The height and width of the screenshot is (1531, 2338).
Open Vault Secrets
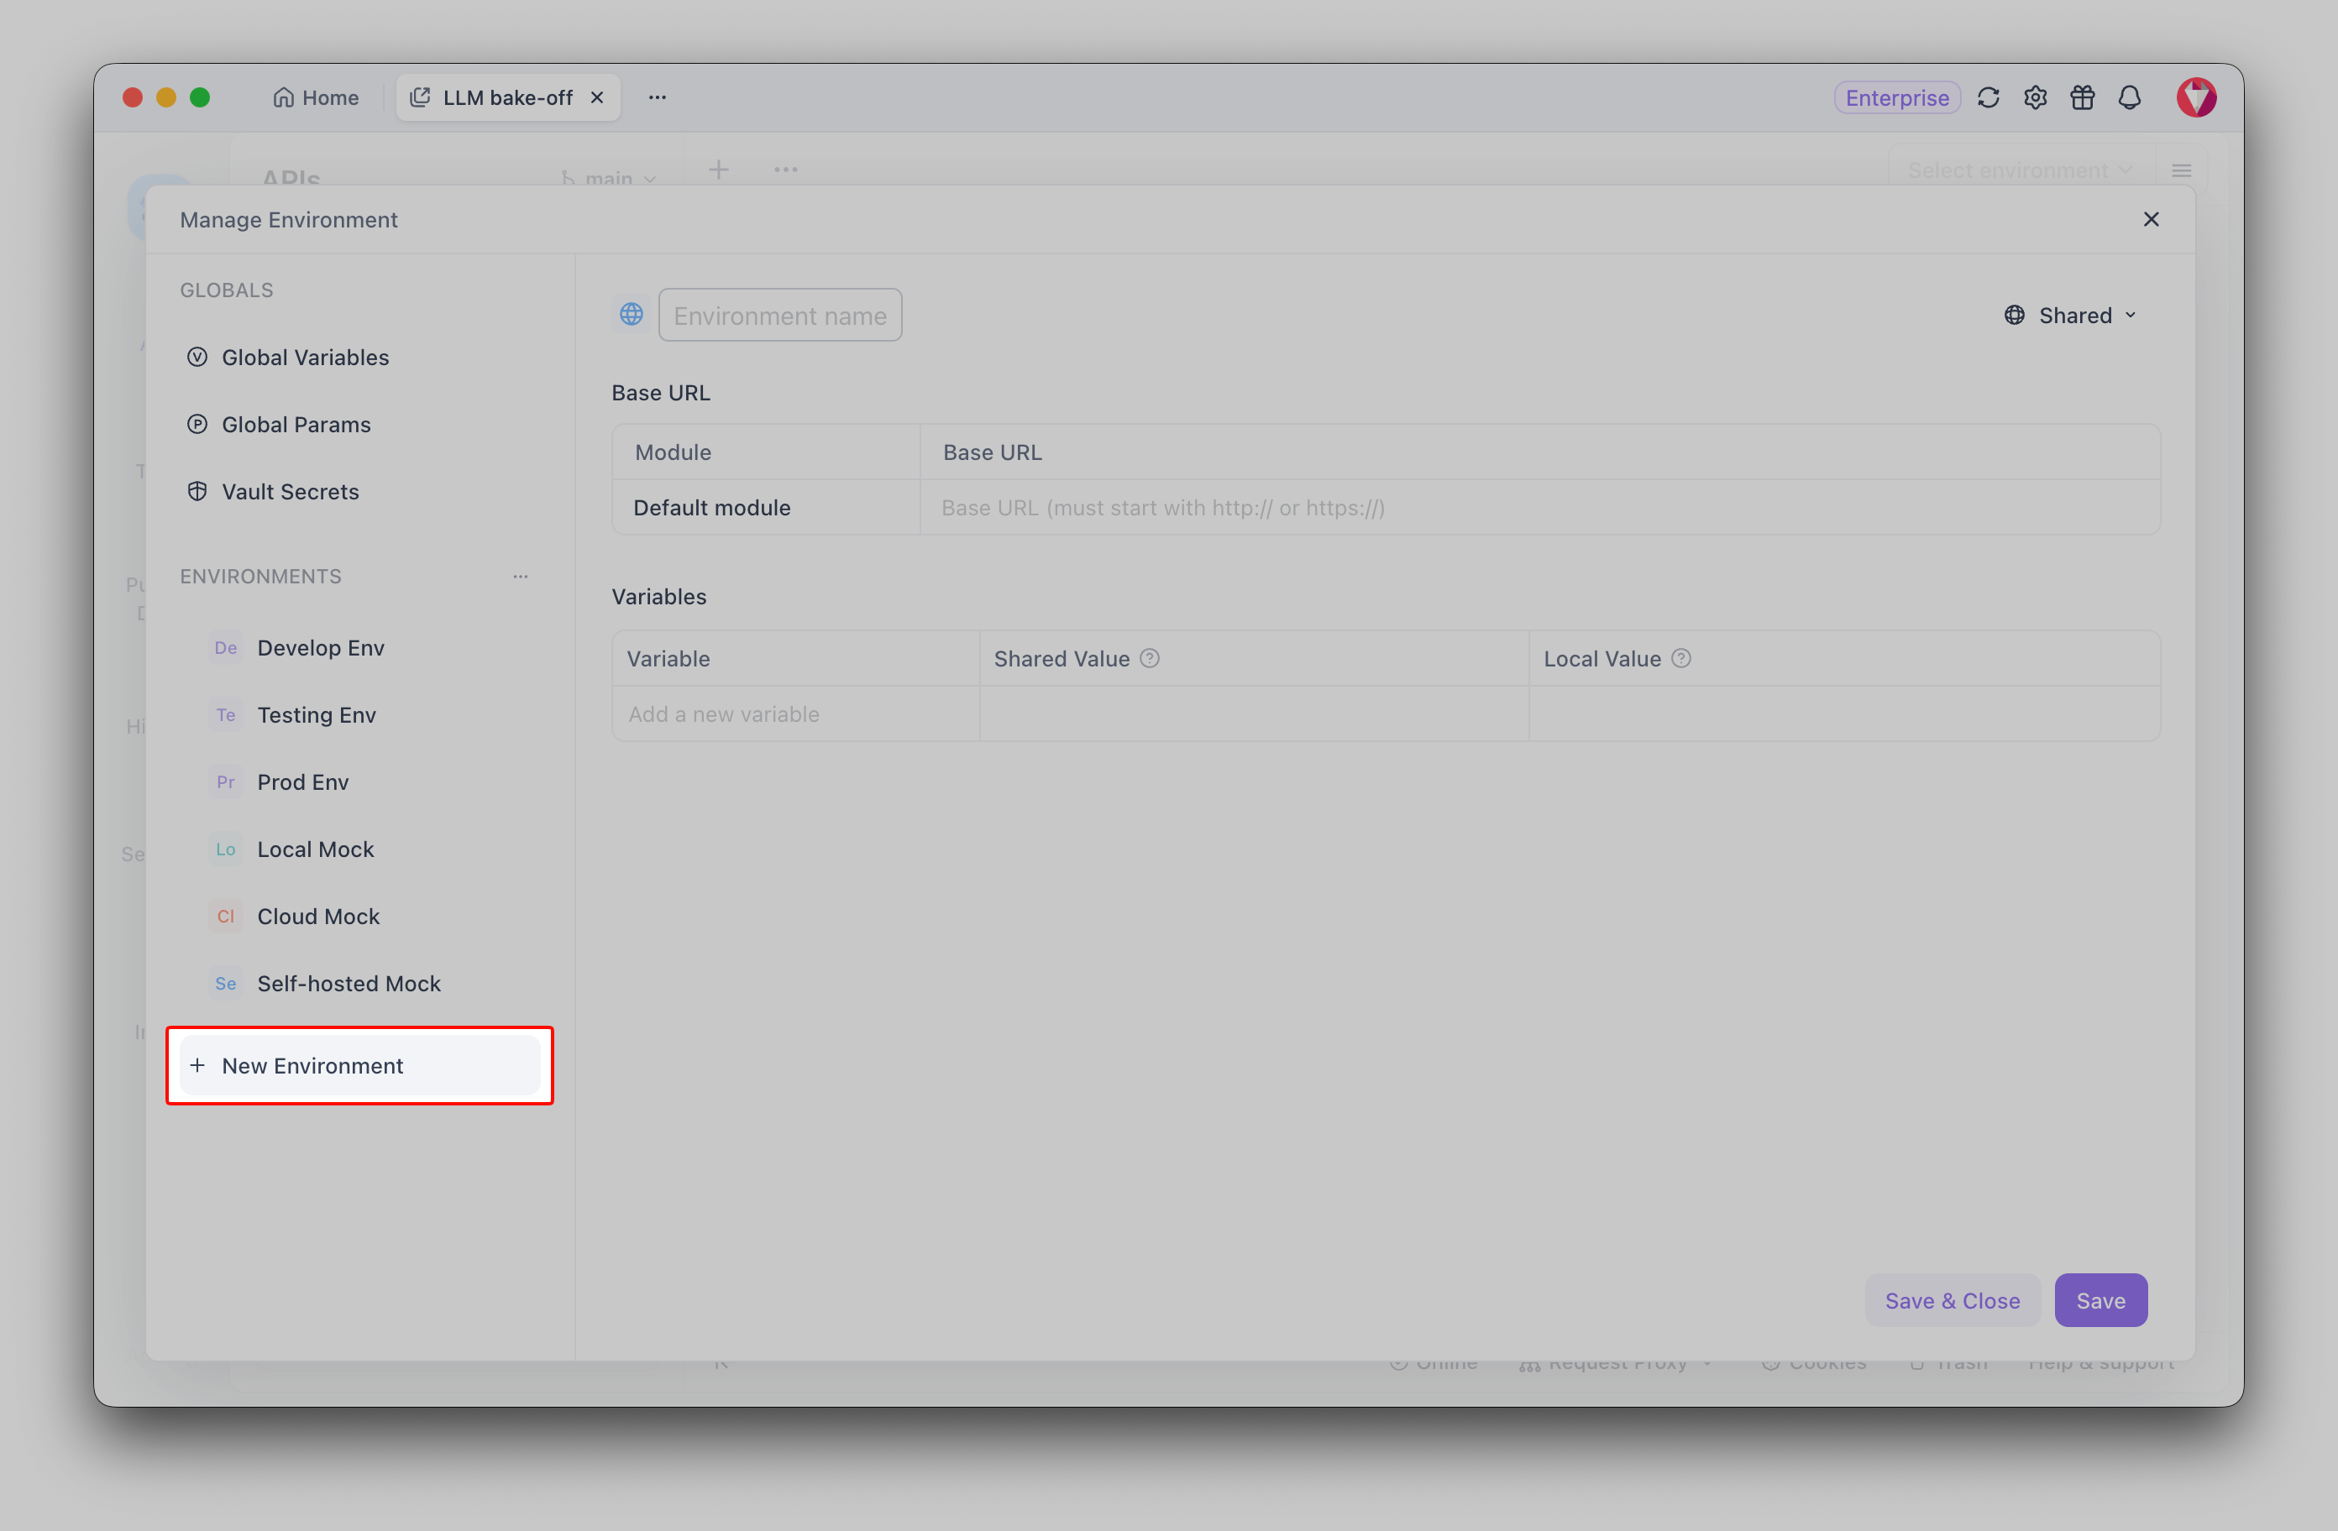point(359,491)
